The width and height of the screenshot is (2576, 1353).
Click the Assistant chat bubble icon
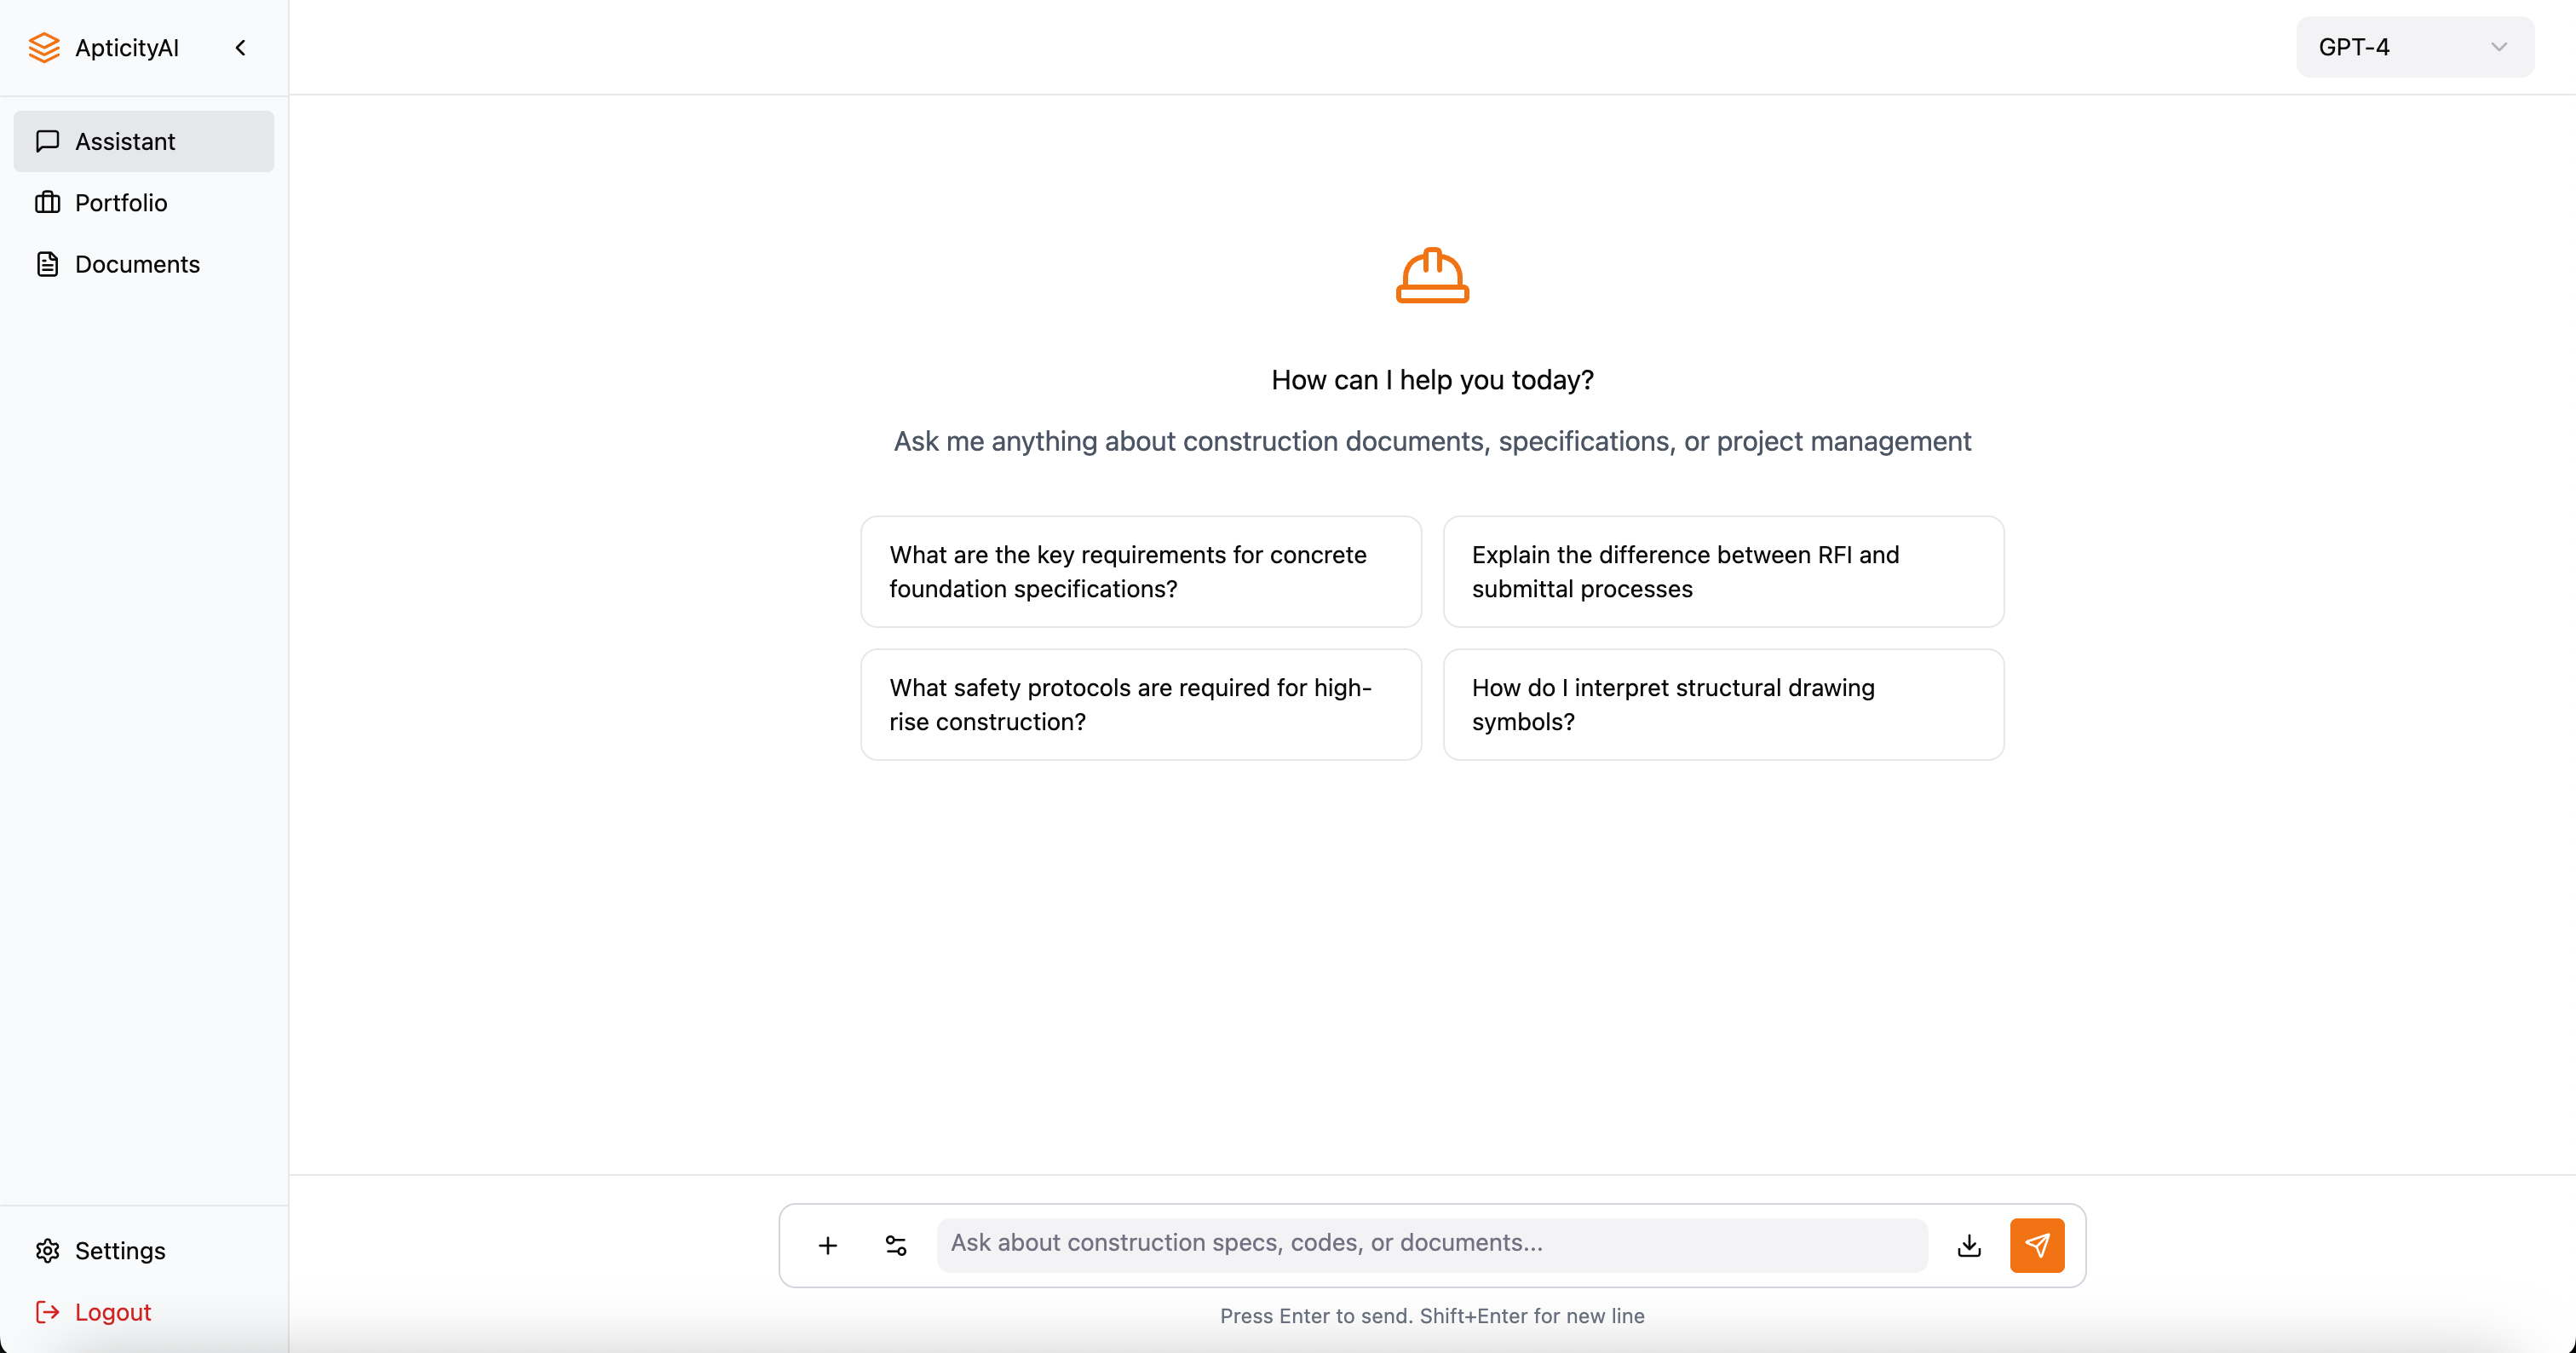pos(47,141)
